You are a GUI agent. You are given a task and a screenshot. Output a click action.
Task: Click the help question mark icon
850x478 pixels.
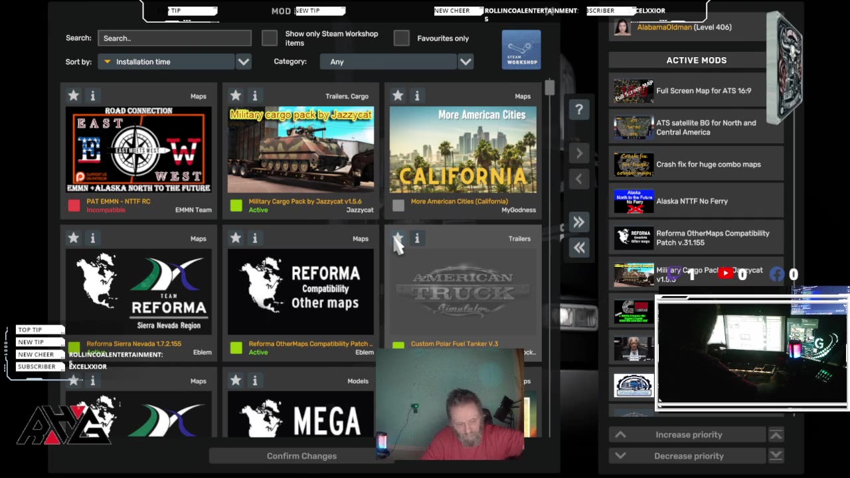click(579, 110)
